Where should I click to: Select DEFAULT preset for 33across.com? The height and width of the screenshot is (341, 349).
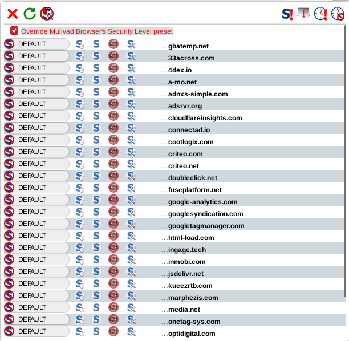(x=36, y=56)
